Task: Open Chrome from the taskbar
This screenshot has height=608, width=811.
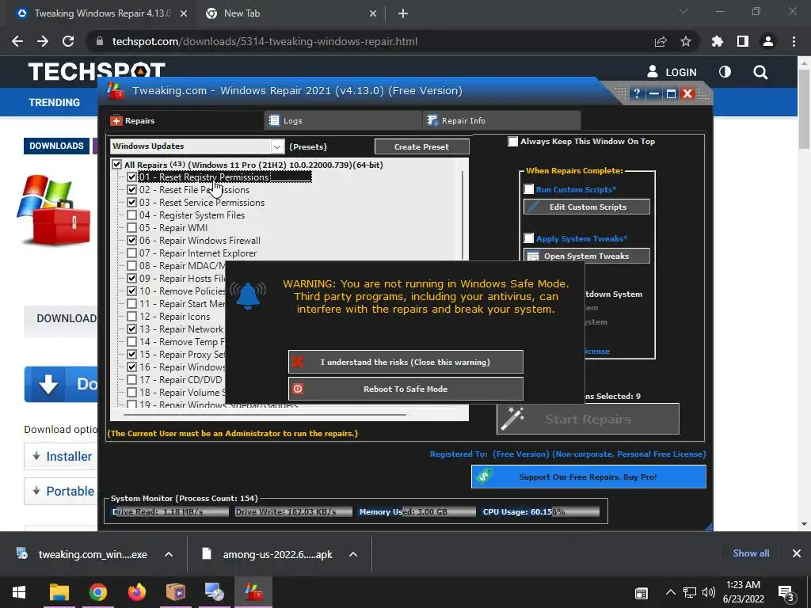Action: (x=97, y=592)
